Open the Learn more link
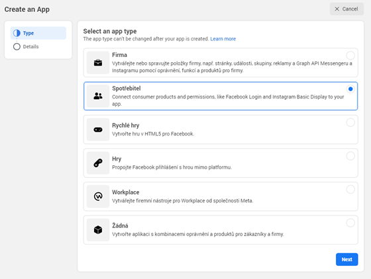Image resolution: width=371 pixels, height=279 pixels. coord(223,39)
